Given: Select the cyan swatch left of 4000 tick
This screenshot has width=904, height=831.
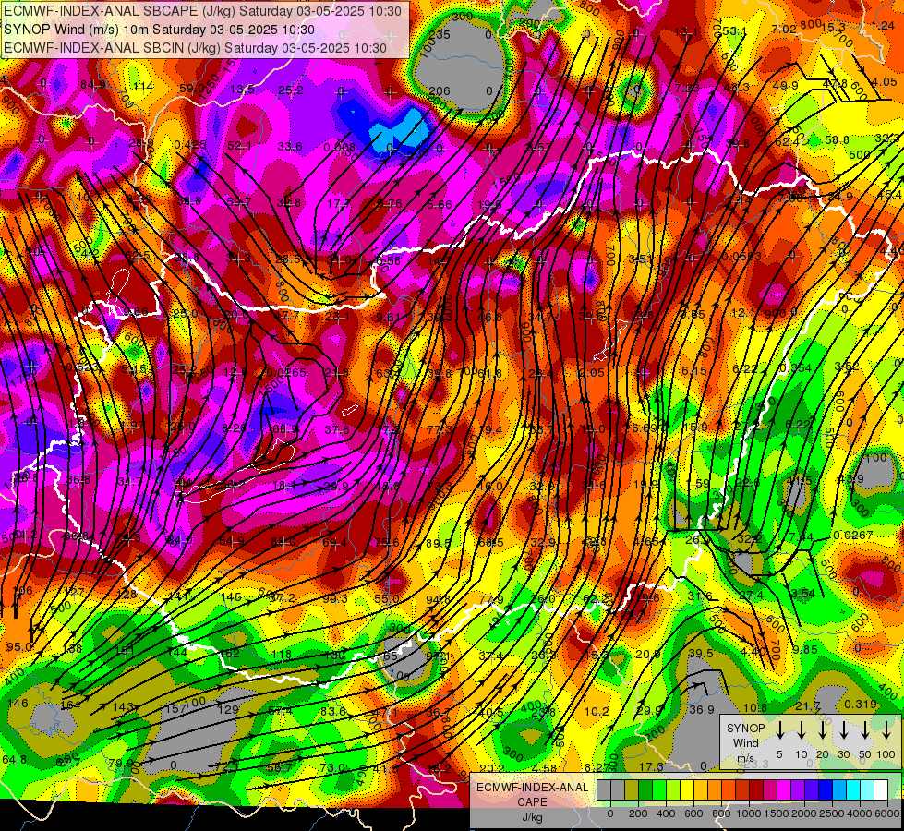Looking at the screenshot, I should tap(853, 789).
